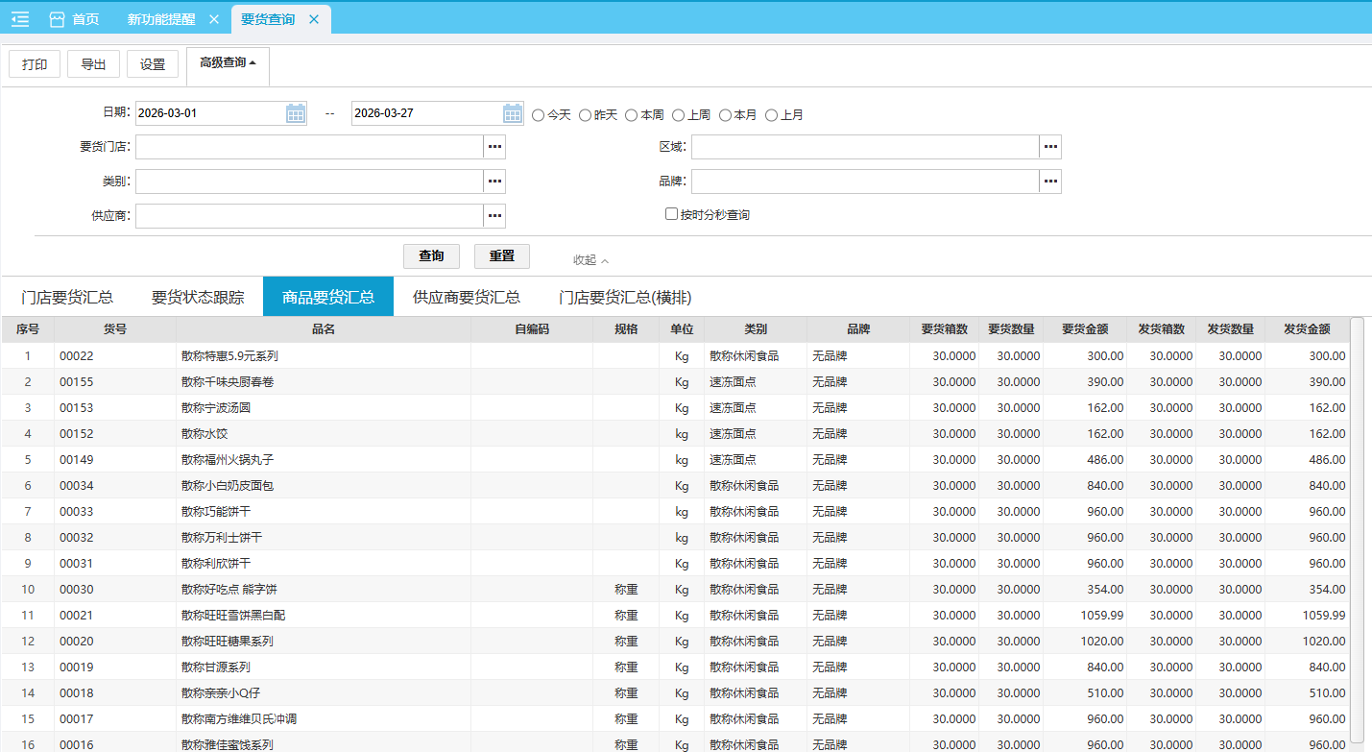Enable 按时分秒查询 checkbox
Viewport: 1372px width, 752px height.
(x=672, y=214)
